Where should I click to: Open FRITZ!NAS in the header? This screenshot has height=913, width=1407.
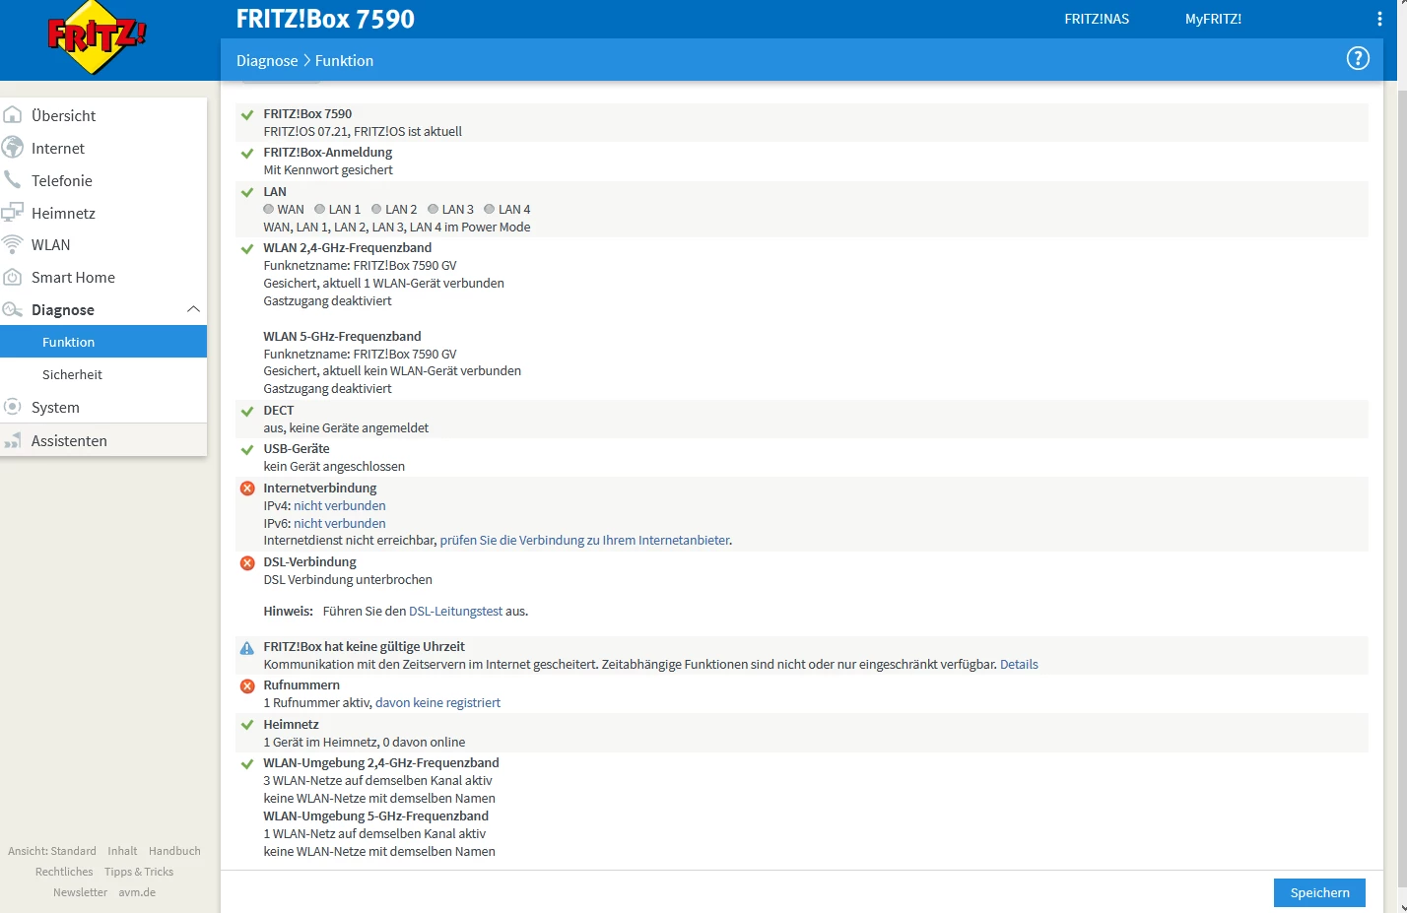tap(1097, 19)
